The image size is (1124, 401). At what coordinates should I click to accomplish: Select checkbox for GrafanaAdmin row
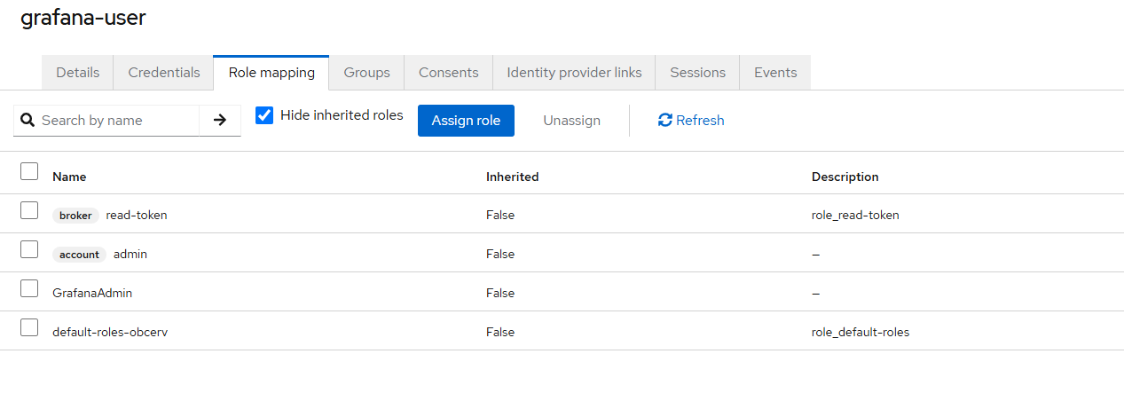coord(29,288)
